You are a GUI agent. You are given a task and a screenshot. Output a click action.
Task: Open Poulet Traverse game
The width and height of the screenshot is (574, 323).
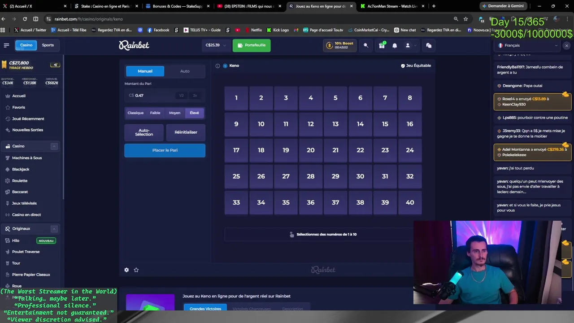click(26, 252)
